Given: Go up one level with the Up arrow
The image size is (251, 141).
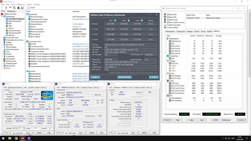Looking at the screenshot, I should [x=10, y=8].
